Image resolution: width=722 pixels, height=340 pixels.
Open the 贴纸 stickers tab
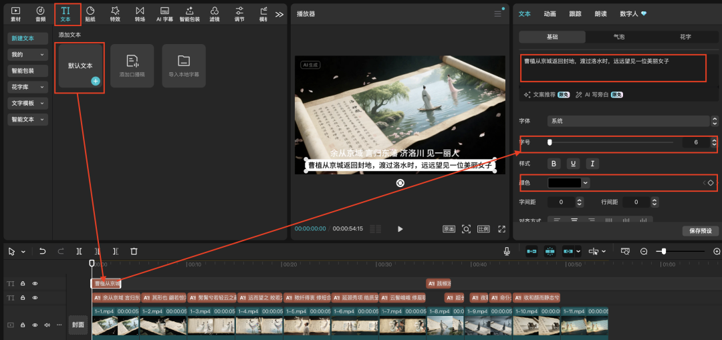coord(90,14)
